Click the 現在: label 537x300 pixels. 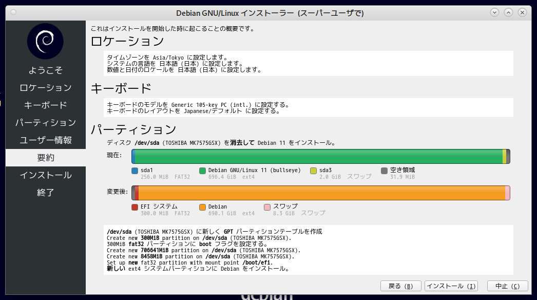tap(114, 155)
